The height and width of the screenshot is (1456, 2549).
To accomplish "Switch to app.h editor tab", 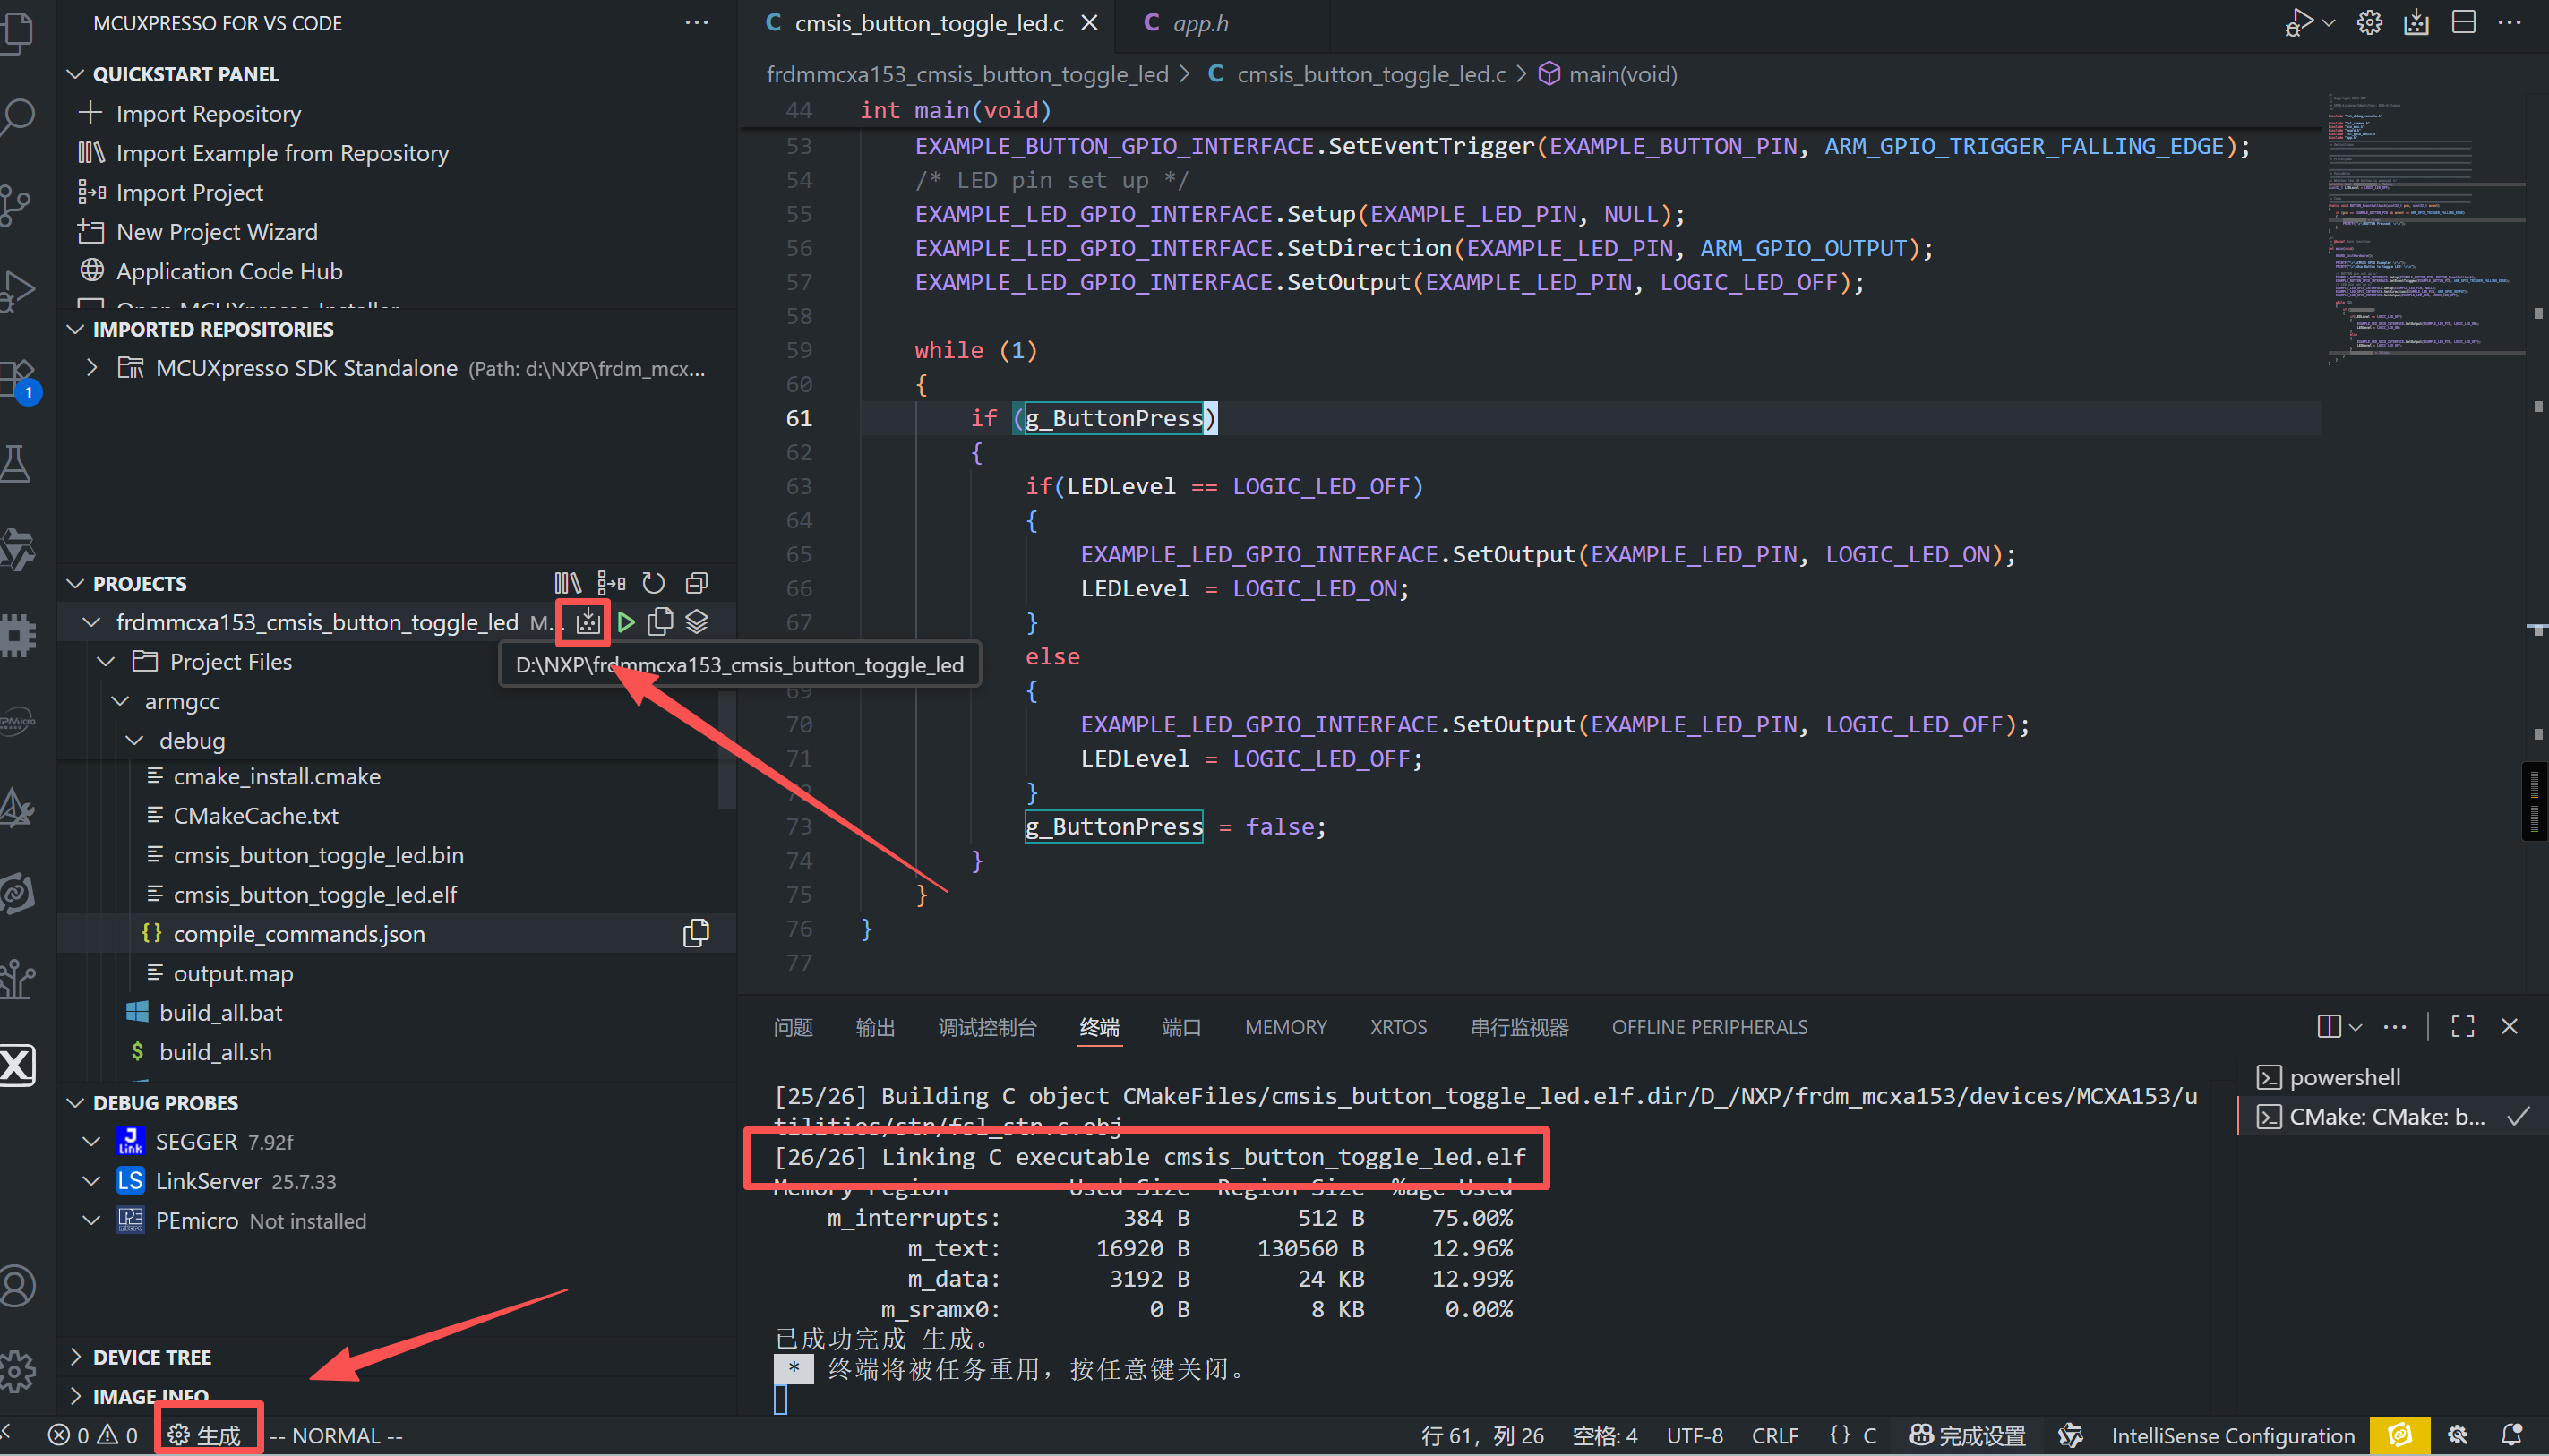I will coord(1200,23).
